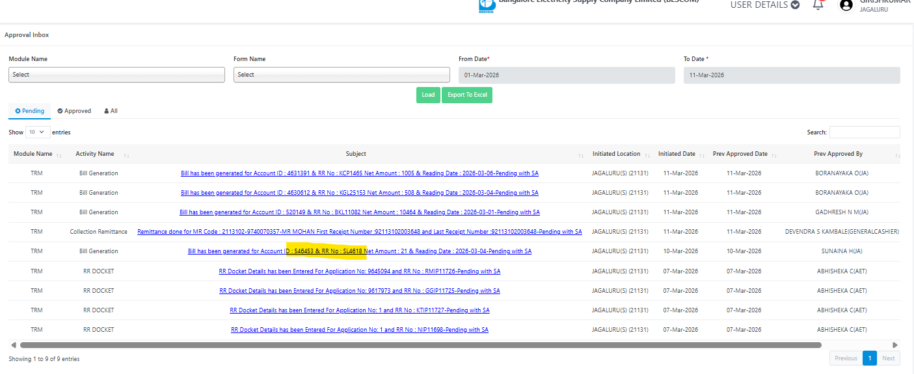Open RR Docket link for KTIP11727

pyautogui.click(x=360, y=310)
